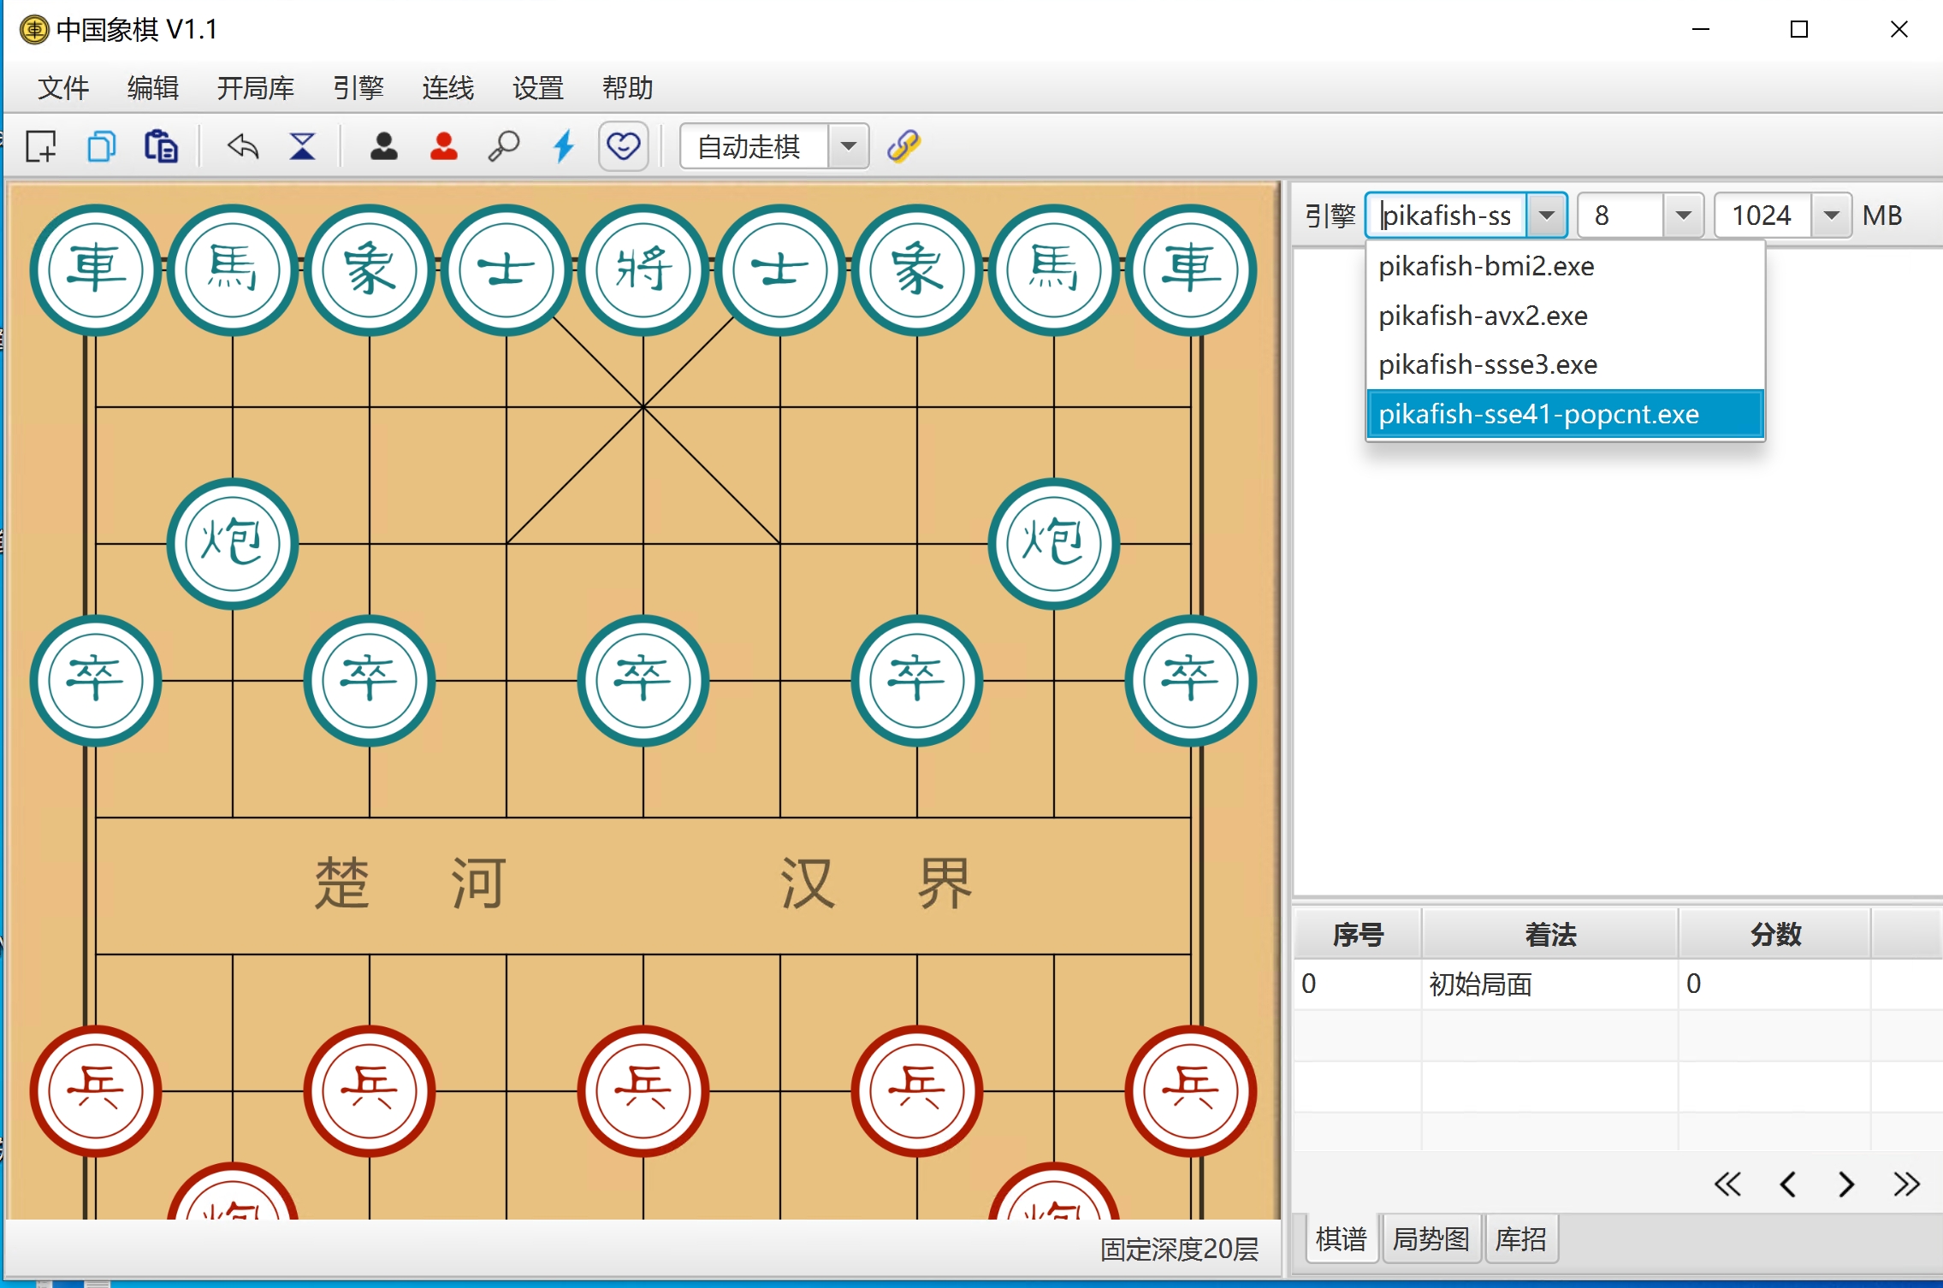Click the new game toolbar icon

pyautogui.click(x=41, y=146)
